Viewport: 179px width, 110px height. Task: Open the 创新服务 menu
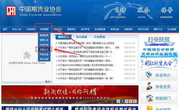pos(128,29)
